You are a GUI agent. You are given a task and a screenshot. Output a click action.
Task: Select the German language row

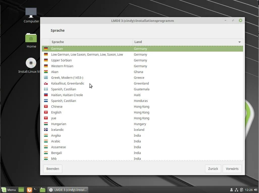pyautogui.click(x=142, y=49)
